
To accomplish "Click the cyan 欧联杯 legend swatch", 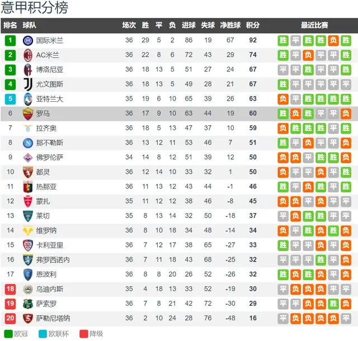I will click(x=43, y=334).
